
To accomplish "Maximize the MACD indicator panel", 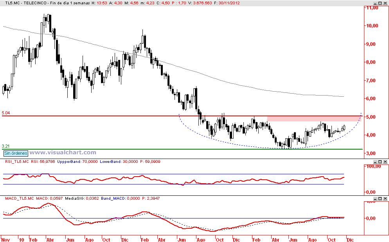I will click(x=380, y=199).
